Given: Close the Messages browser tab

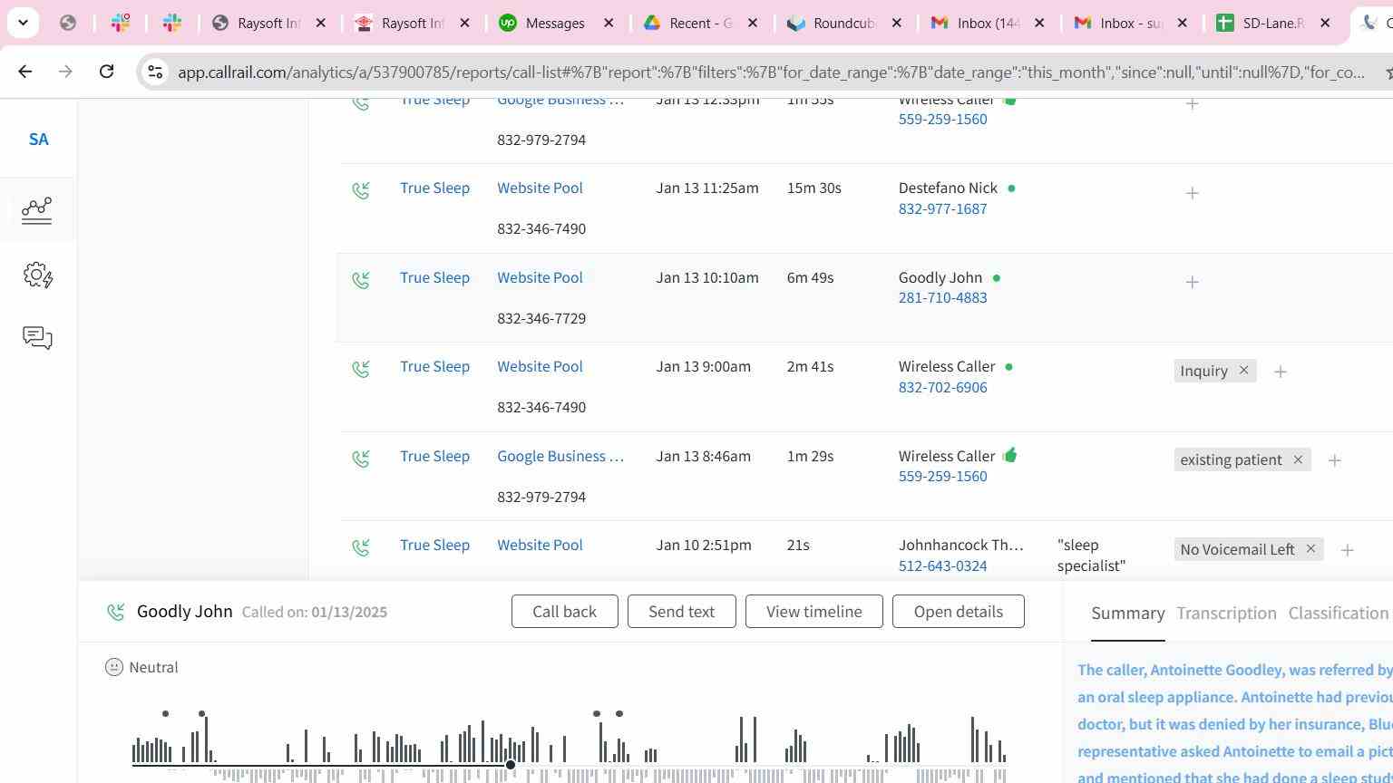Looking at the screenshot, I should (x=609, y=23).
